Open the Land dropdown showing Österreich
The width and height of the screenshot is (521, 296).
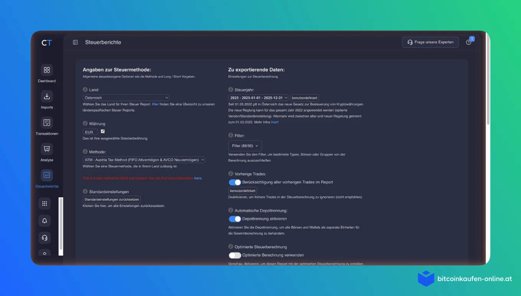click(x=126, y=98)
